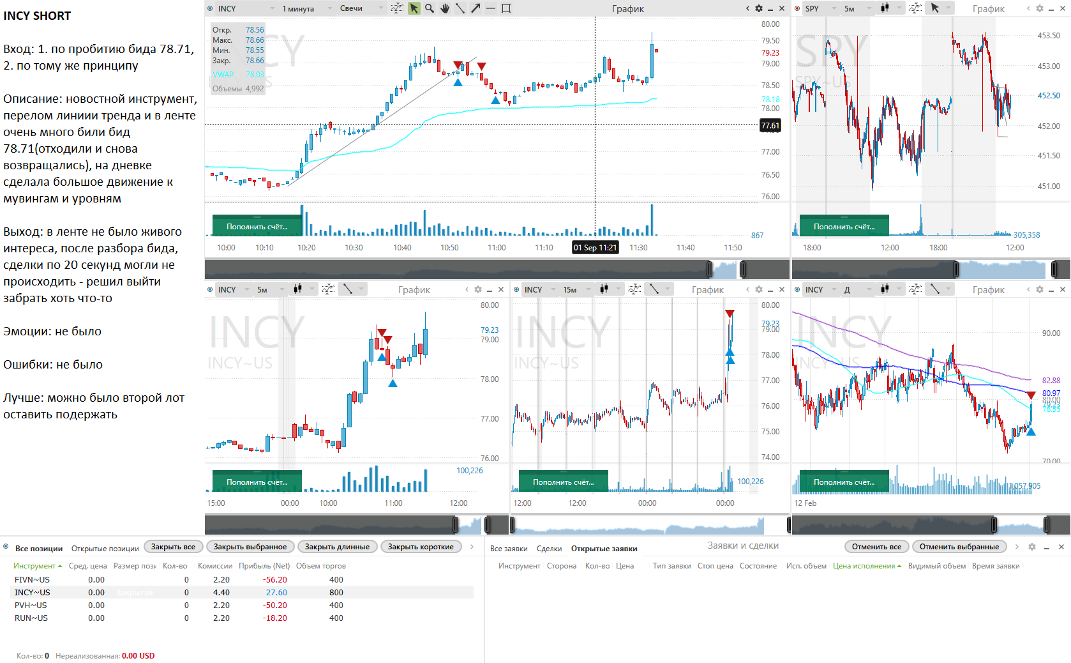Viewport: 1071px width, 663px height.
Task: Switch to 'Открытые позиции' tab
Action: (105, 549)
